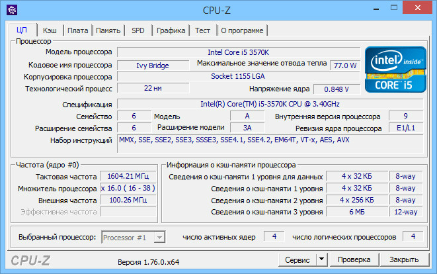The width and height of the screenshot is (437, 274).
Task: Minimize the CPU-Z window
Action: point(376,9)
